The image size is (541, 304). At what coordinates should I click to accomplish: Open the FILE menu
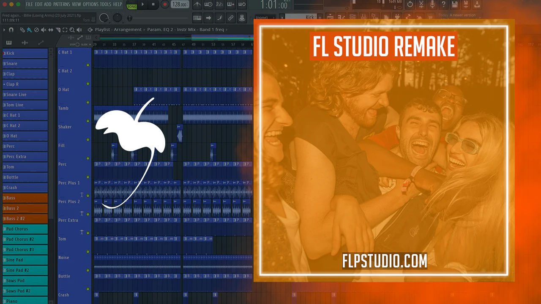pyautogui.click(x=29, y=4)
